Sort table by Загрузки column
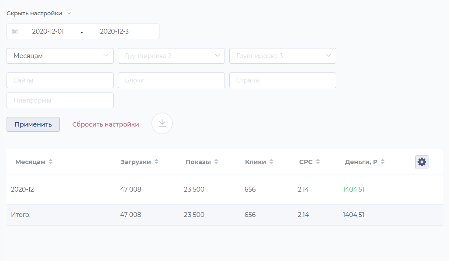 point(156,162)
